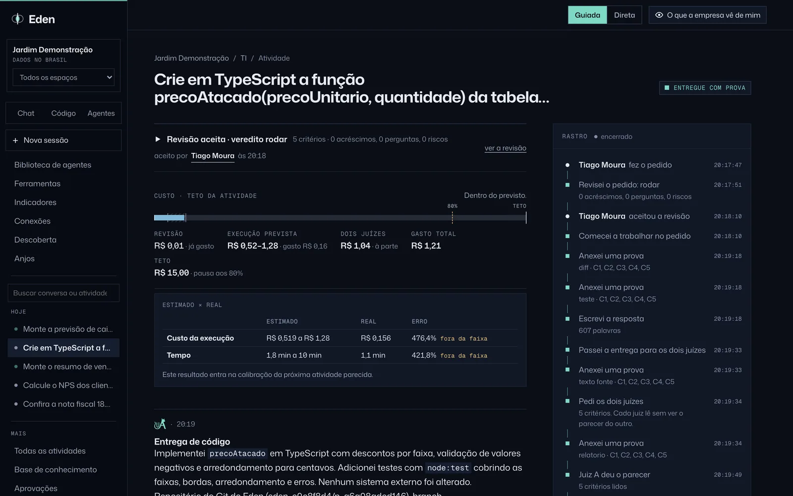
Task: Open Monte o resumo de ven... activity
Action: [63, 367]
